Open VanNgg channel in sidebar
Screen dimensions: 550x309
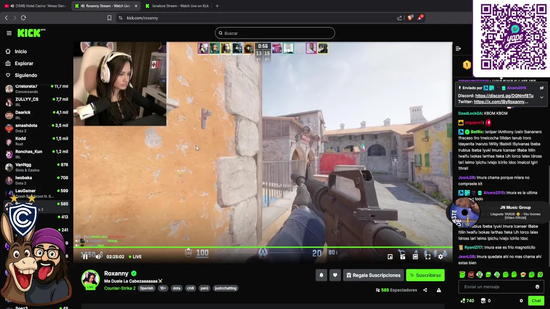[37, 167]
